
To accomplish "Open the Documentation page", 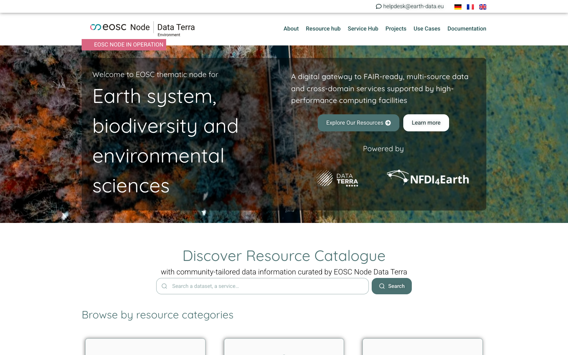I will pyautogui.click(x=467, y=29).
